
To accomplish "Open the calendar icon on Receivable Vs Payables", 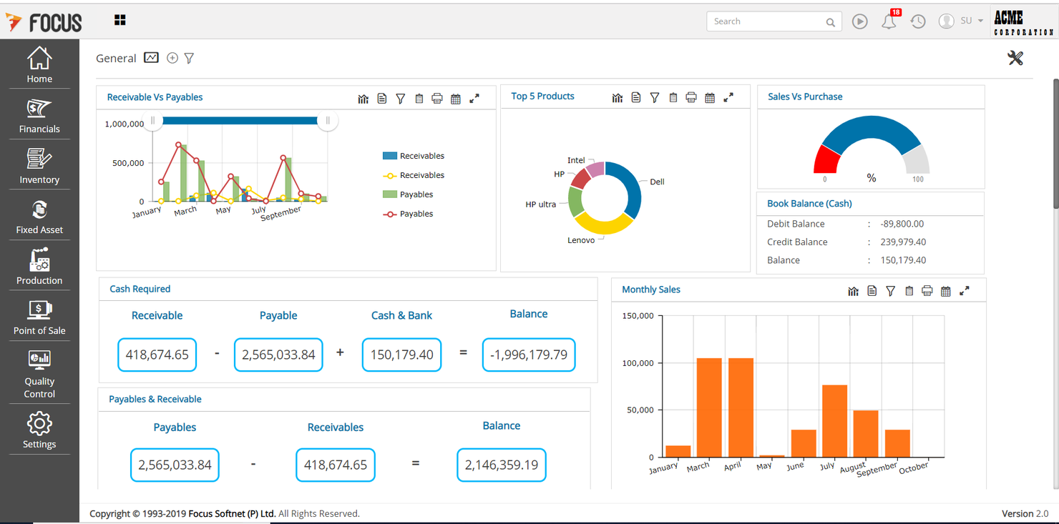I will click(x=456, y=99).
